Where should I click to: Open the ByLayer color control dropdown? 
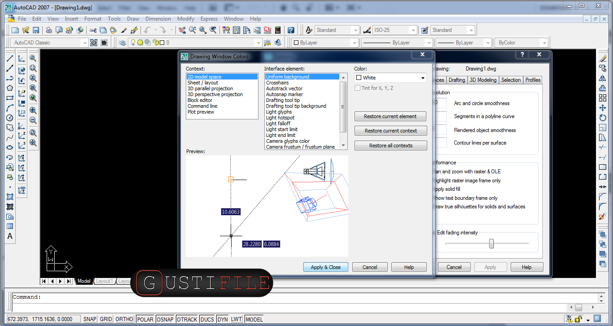click(324, 43)
